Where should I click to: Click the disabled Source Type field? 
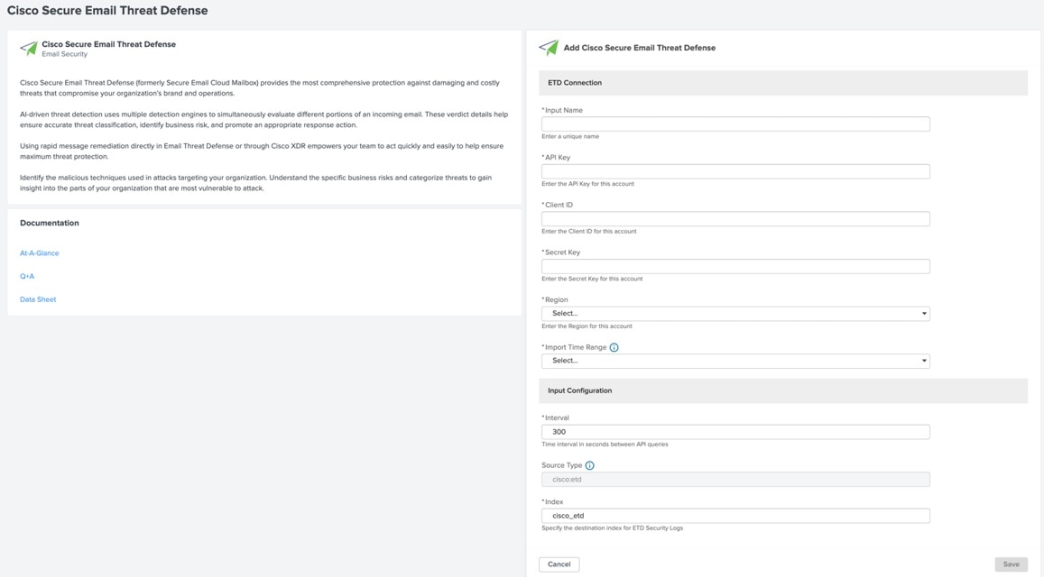734,480
